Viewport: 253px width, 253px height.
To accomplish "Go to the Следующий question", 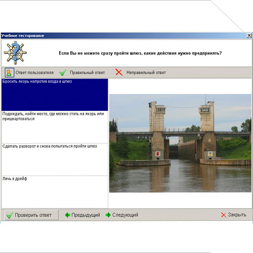I will point(122,215).
